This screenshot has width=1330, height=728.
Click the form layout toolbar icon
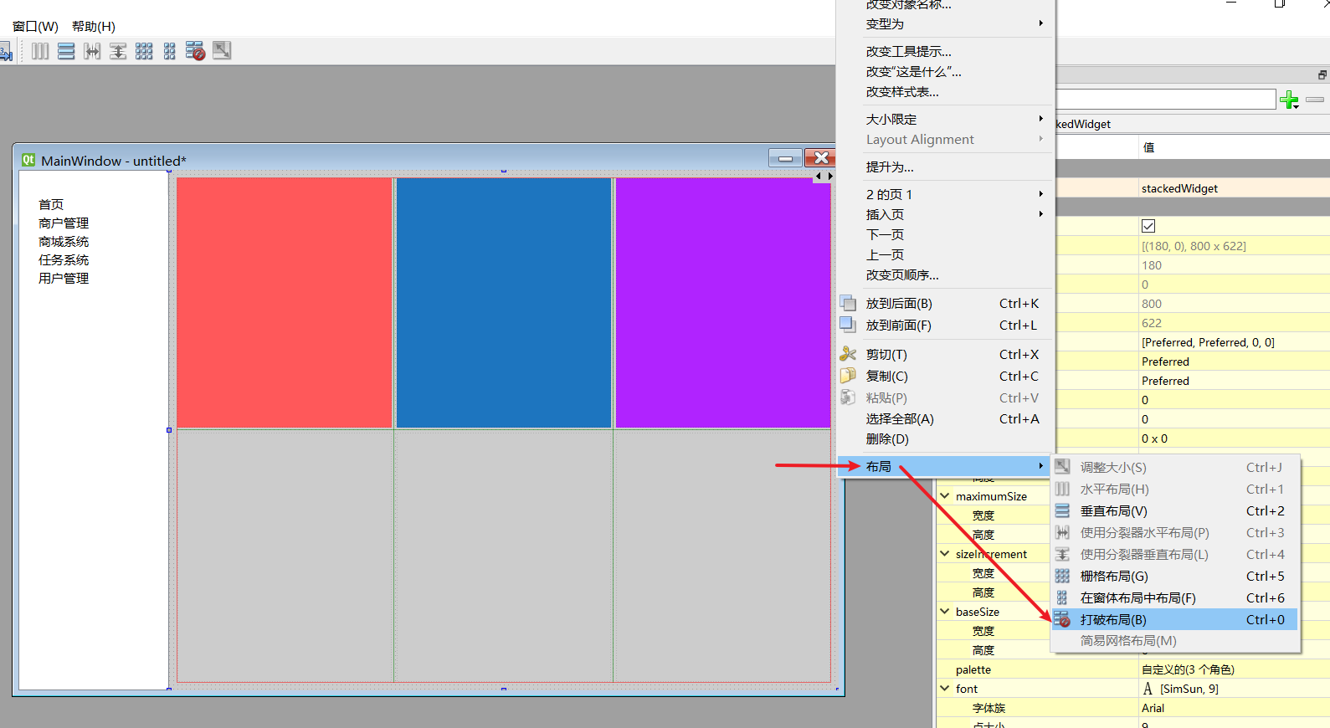pyautogui.click(x=170, y=51)
